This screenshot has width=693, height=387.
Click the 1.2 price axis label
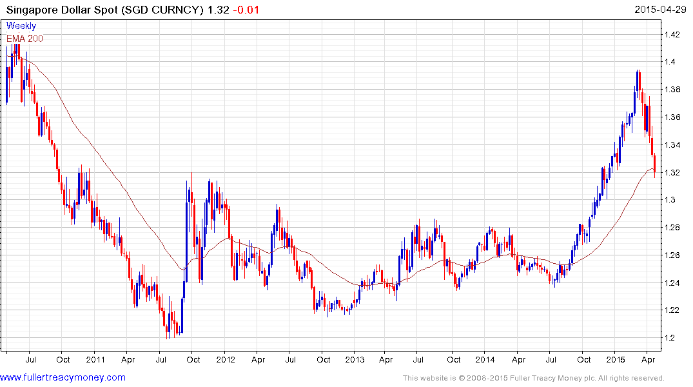[670, 338]
